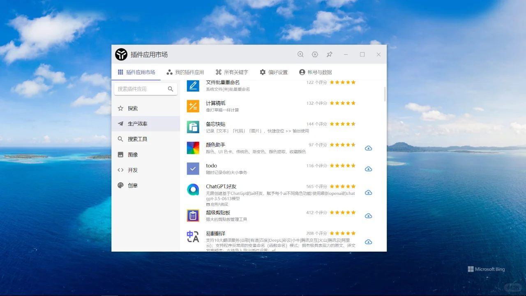Click the 计算稿纸 calculator plugin icon
The height and width of the screenshot is (296, 526).
click(x=193, y=106)
